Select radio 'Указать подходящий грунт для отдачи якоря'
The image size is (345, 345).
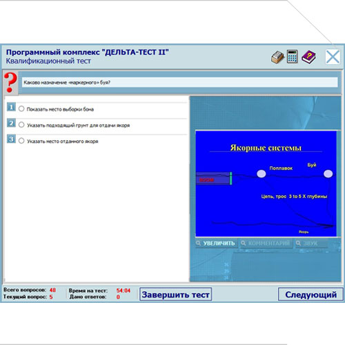point(21,125)
